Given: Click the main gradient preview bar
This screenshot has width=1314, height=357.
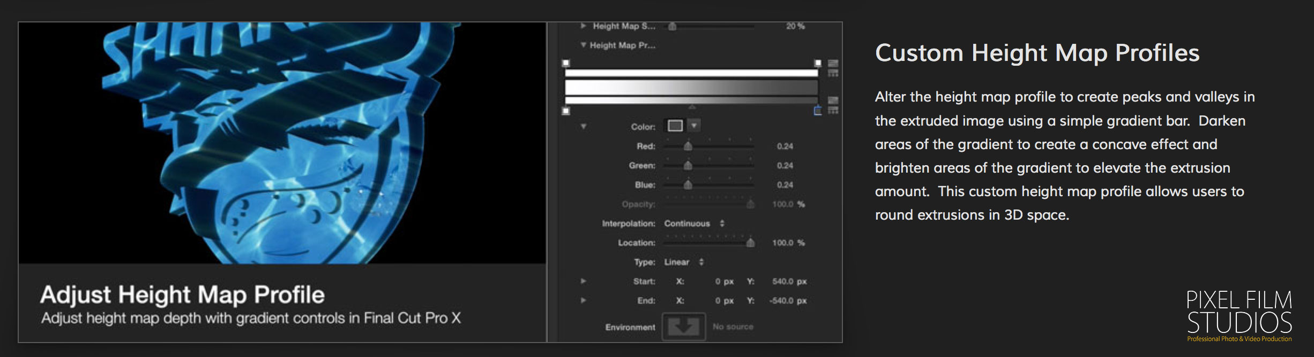Looking at the screenshot, I should 691,87.
